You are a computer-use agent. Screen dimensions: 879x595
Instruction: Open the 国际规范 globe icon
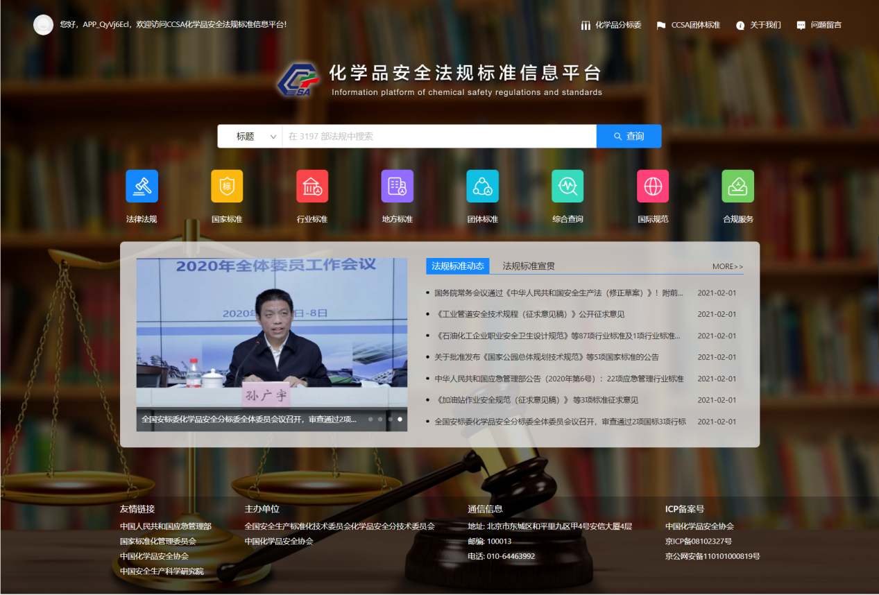(x=653, y=186)
